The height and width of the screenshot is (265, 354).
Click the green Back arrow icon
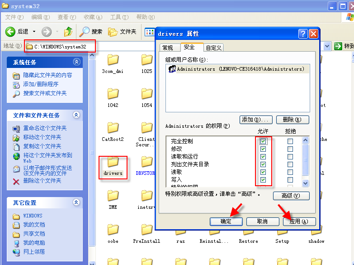pos(10,32)
